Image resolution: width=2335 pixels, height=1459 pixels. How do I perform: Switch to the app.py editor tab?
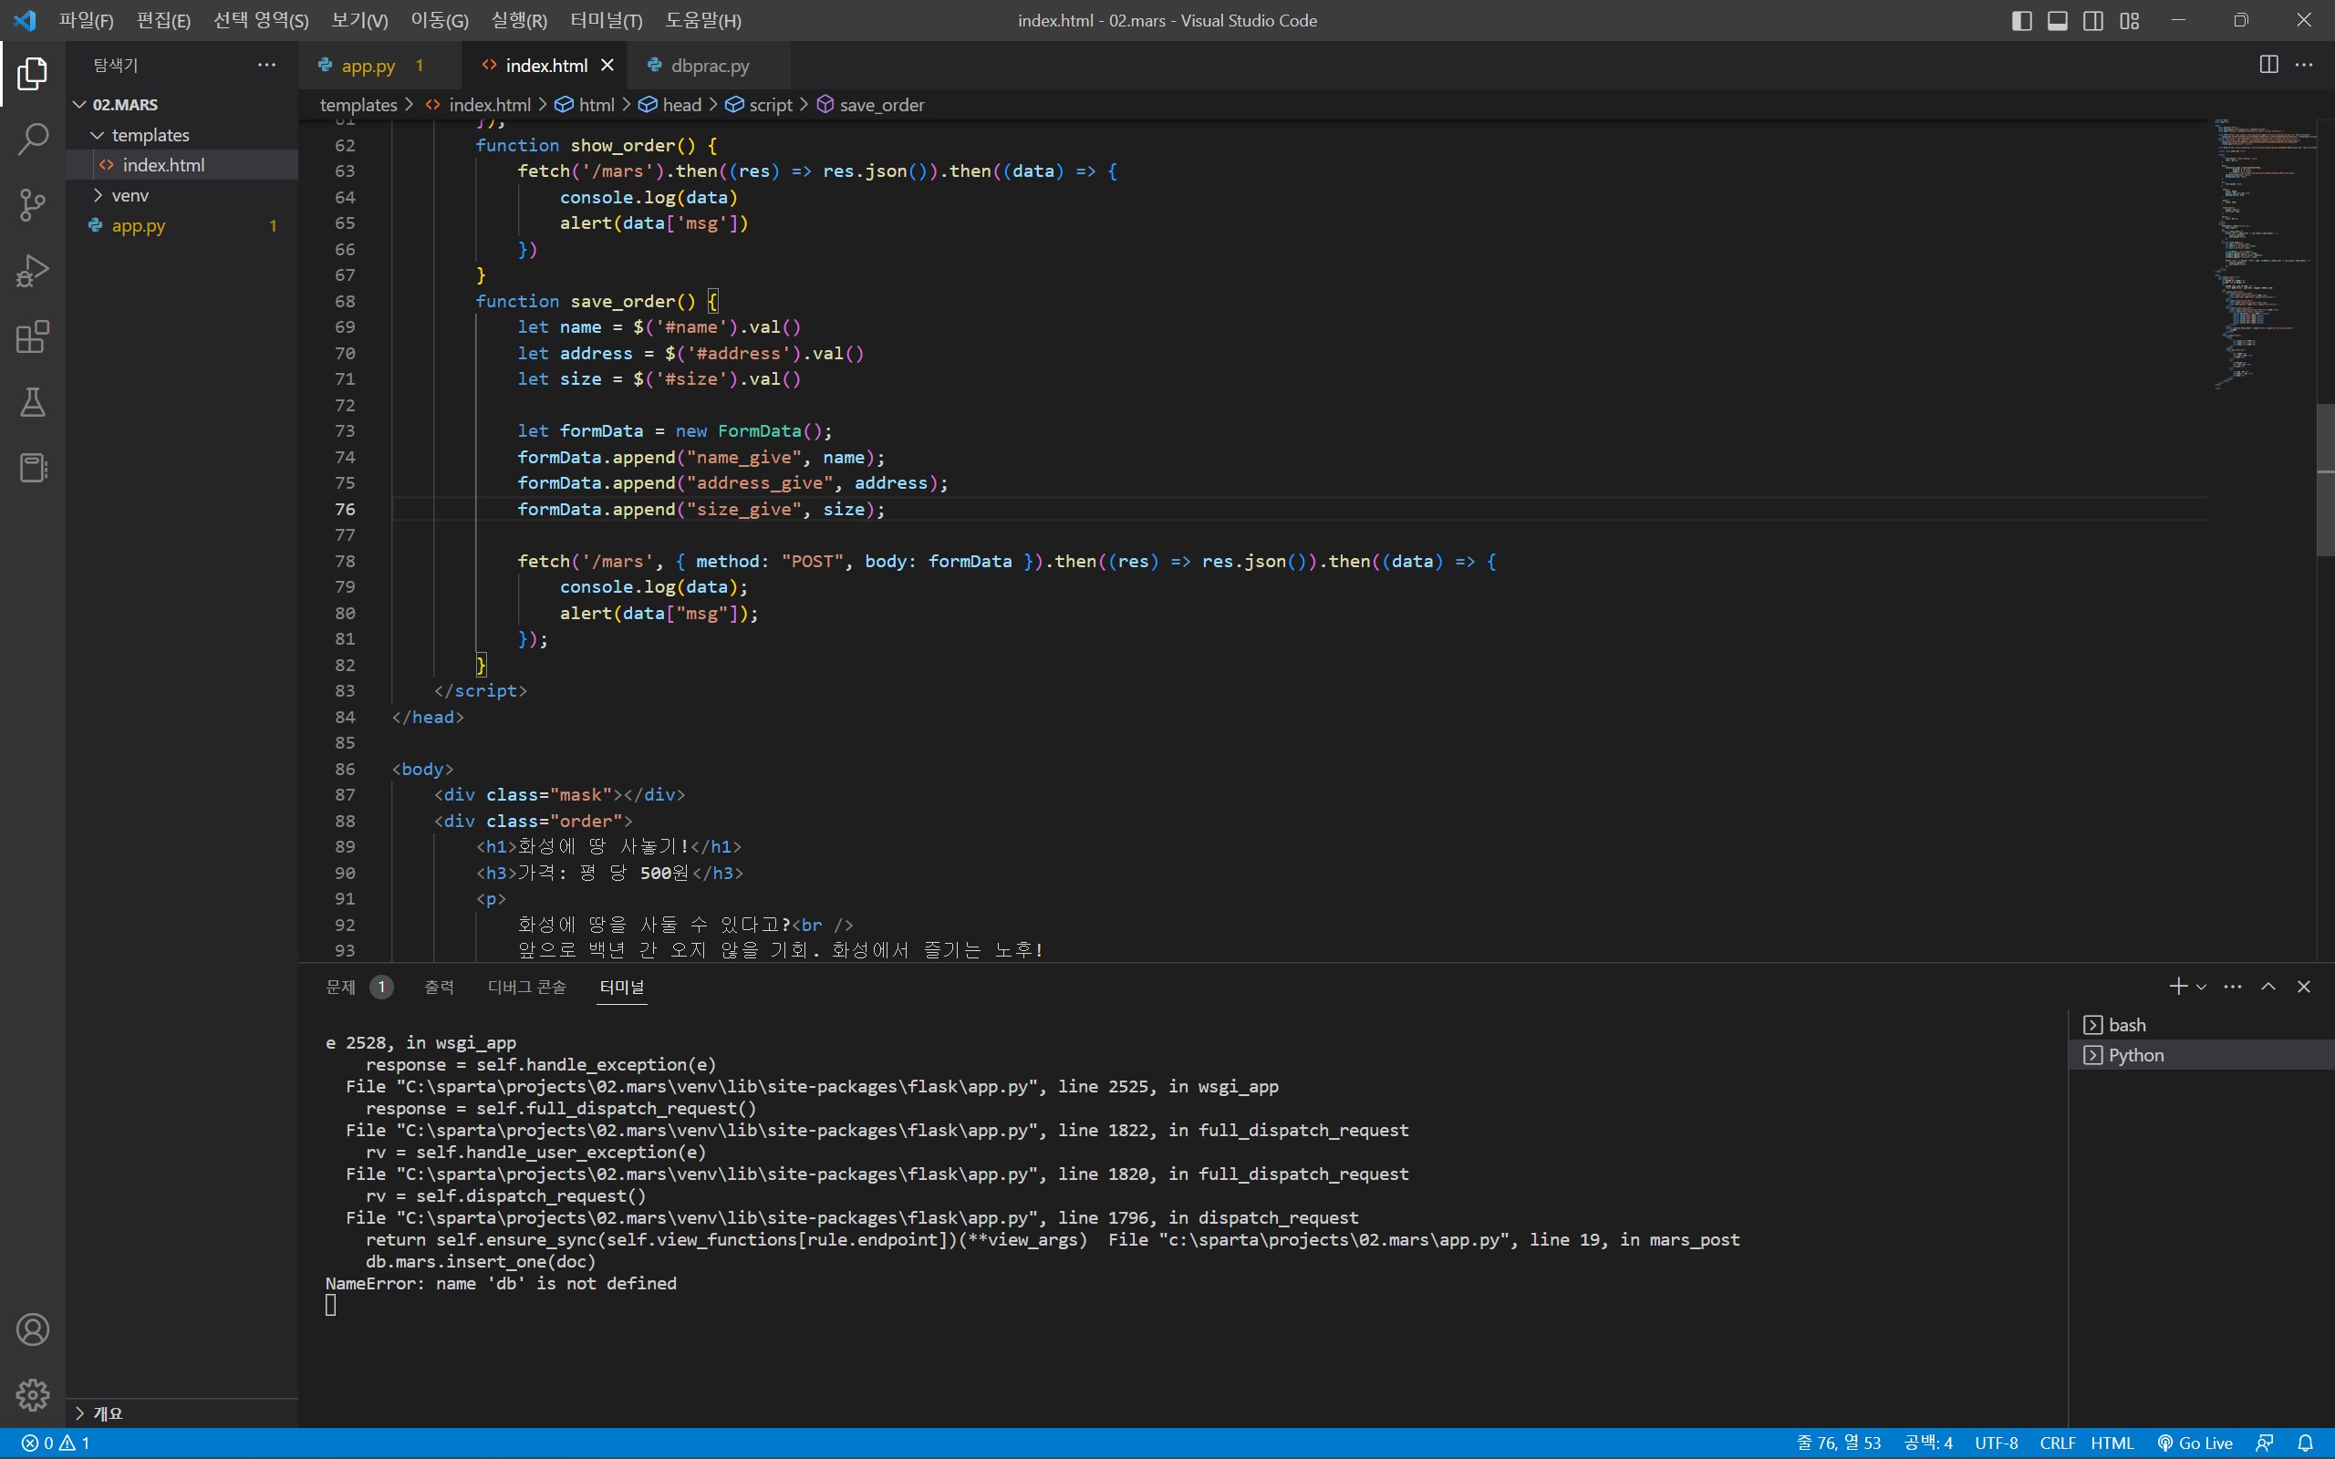380,65
